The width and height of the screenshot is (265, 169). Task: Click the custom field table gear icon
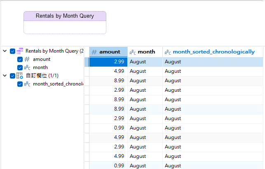click(20, 76)
